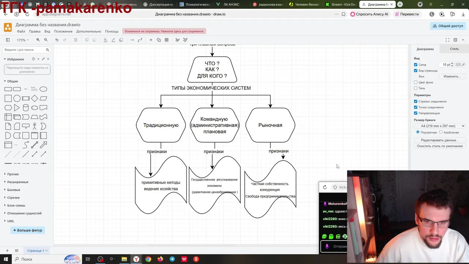Click the grid color swatch
The image size is (469, 264).
click(458, 65)
